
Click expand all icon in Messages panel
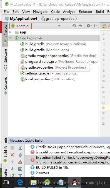click(20, 148)
